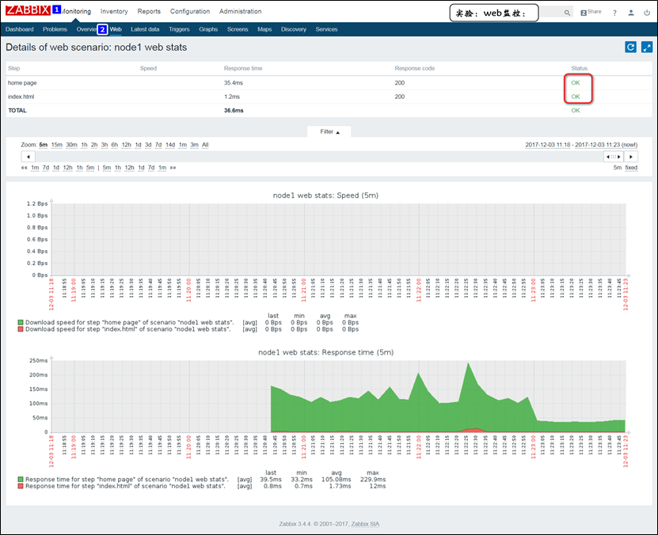Image resolution: width=658 pixels, height=535 pixels.
Task: Set Zoom to 3m
Action: (x=194, y=145)
